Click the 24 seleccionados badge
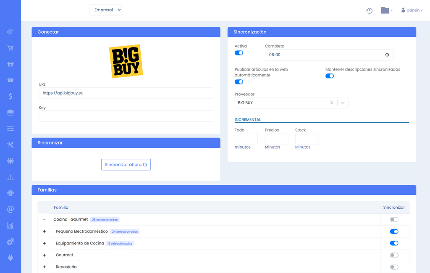 [x=125, y=231]
